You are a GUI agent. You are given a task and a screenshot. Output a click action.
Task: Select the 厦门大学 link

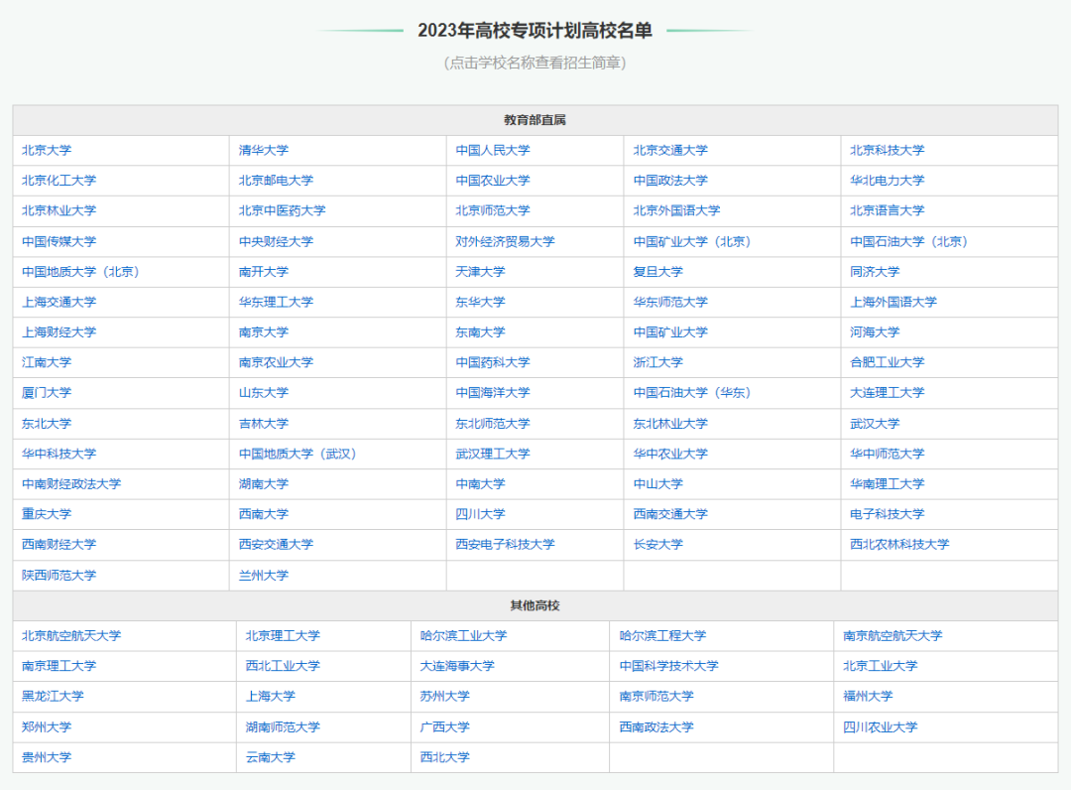(47, 392)
